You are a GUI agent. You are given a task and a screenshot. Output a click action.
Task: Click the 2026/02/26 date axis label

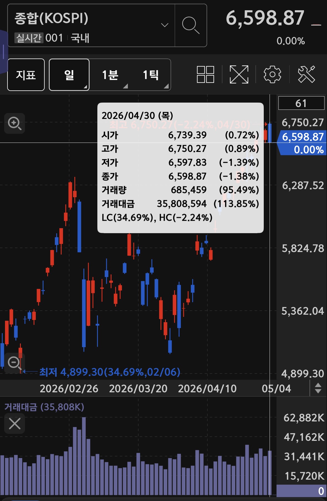tap(69, 389)
